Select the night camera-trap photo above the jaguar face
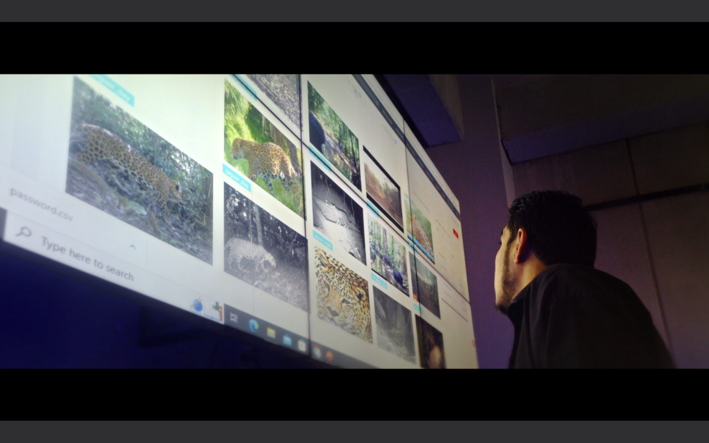The height and width of the screenshot is (443, 709). 338,212
